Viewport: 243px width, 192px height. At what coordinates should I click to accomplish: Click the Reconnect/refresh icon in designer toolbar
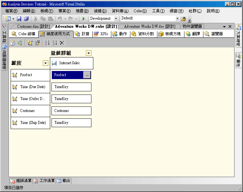coord(20,43)
